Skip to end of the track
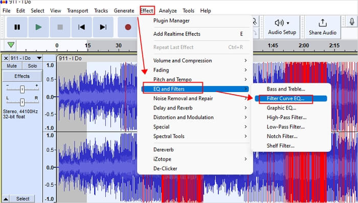This screenshot has height=203, width=358. pyautogui.click(x=103, y=27)
